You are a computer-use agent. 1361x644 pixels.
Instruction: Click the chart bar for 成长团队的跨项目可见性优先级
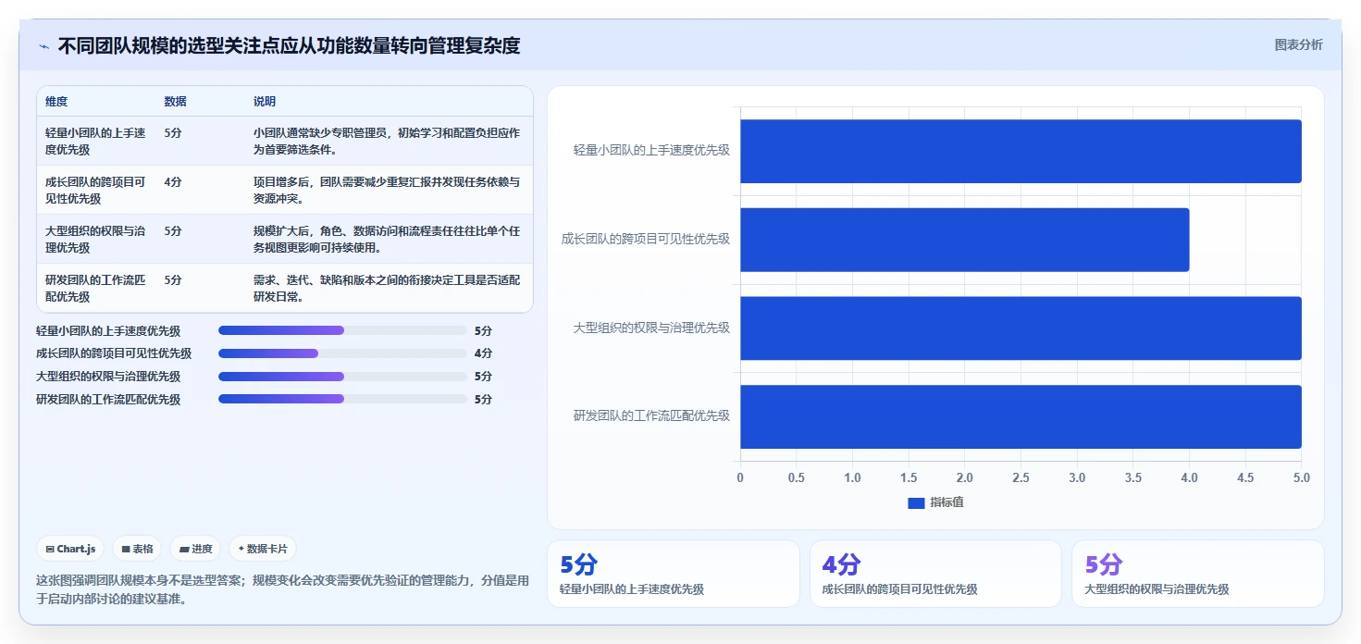[964, 240]
